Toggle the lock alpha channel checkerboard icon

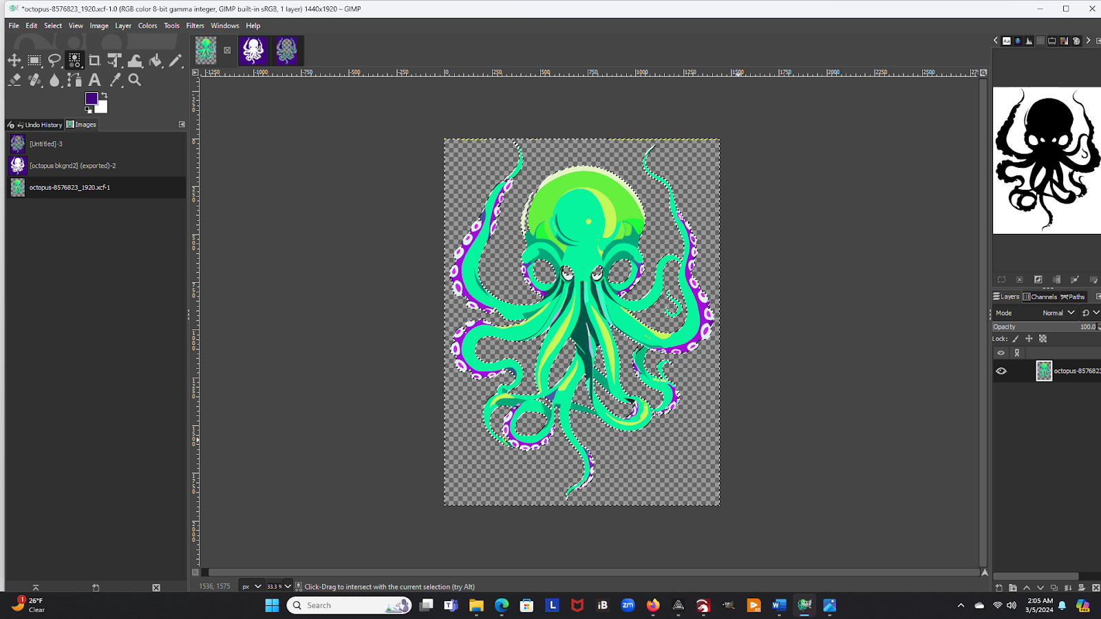click(1043, 339)
